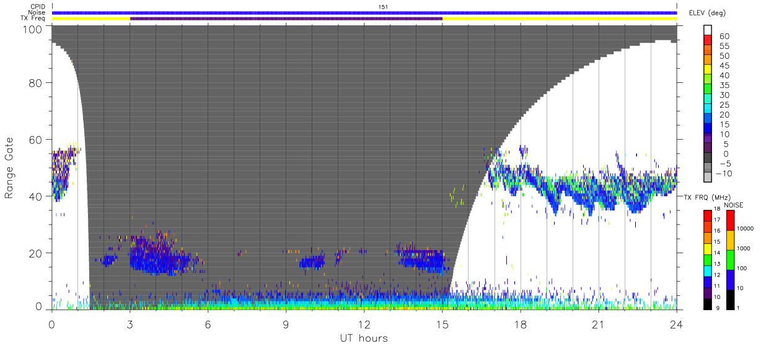Select the 40 tick on Range Gate axis

click(35, 196)
